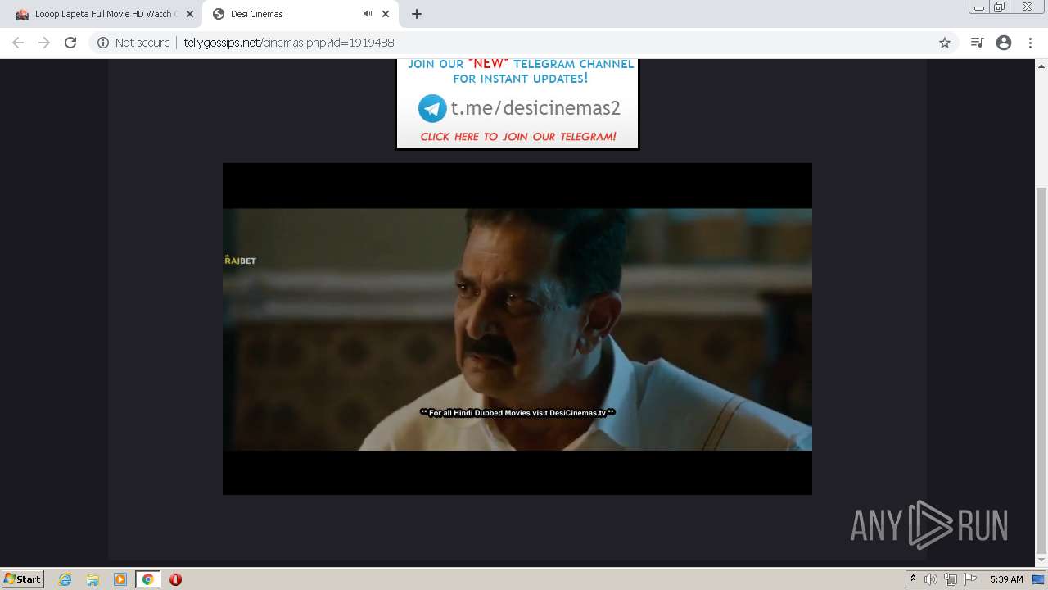Open the Chrome three-dot menu
The height and width of the screenshot is (590, 1048).
click(x=1030, y=43)
